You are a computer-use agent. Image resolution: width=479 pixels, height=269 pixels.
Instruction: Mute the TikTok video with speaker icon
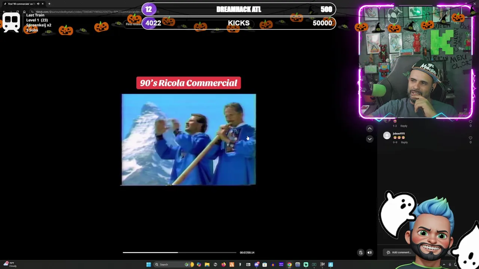click(369, 253)
